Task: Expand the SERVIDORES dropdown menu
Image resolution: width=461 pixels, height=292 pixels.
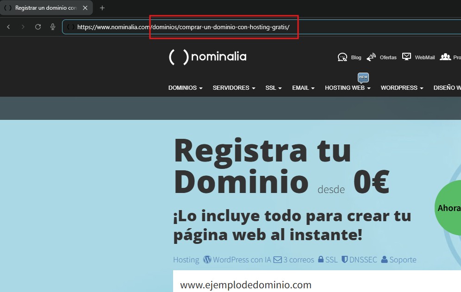Action: pos(234,88)
